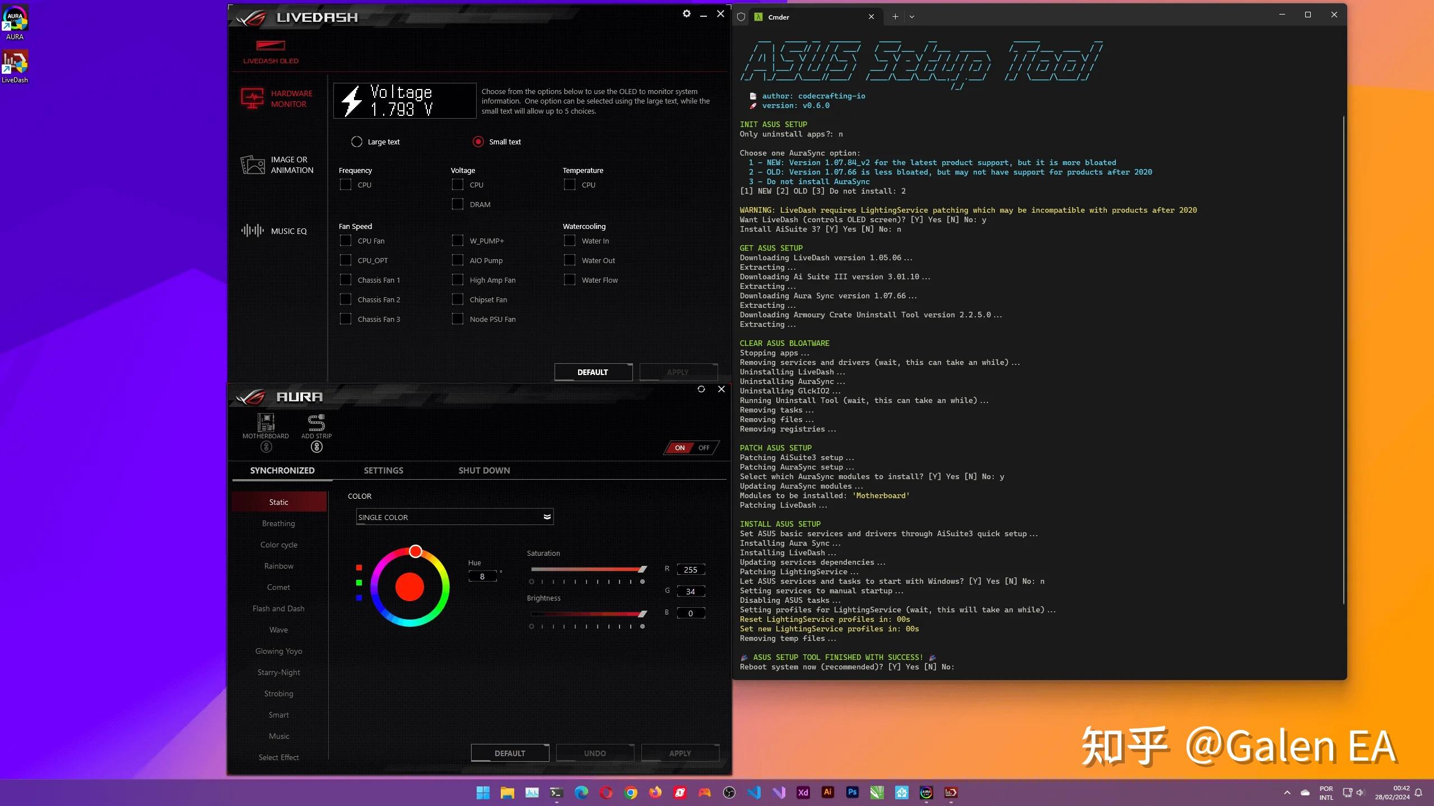Select the Small text radio button
Image resolution: width=1434 pixels, height=806 pixels.
pyautogui.click(x=478, y=142)
